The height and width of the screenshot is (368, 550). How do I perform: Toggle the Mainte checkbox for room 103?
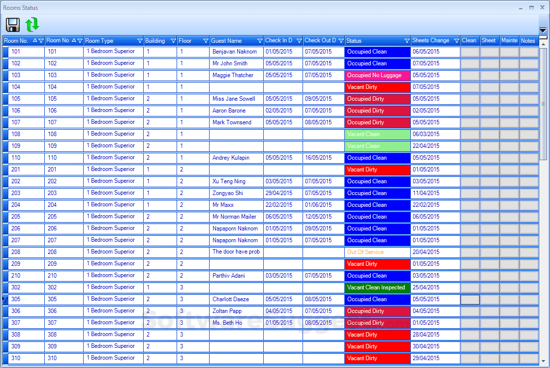[509, 75]
